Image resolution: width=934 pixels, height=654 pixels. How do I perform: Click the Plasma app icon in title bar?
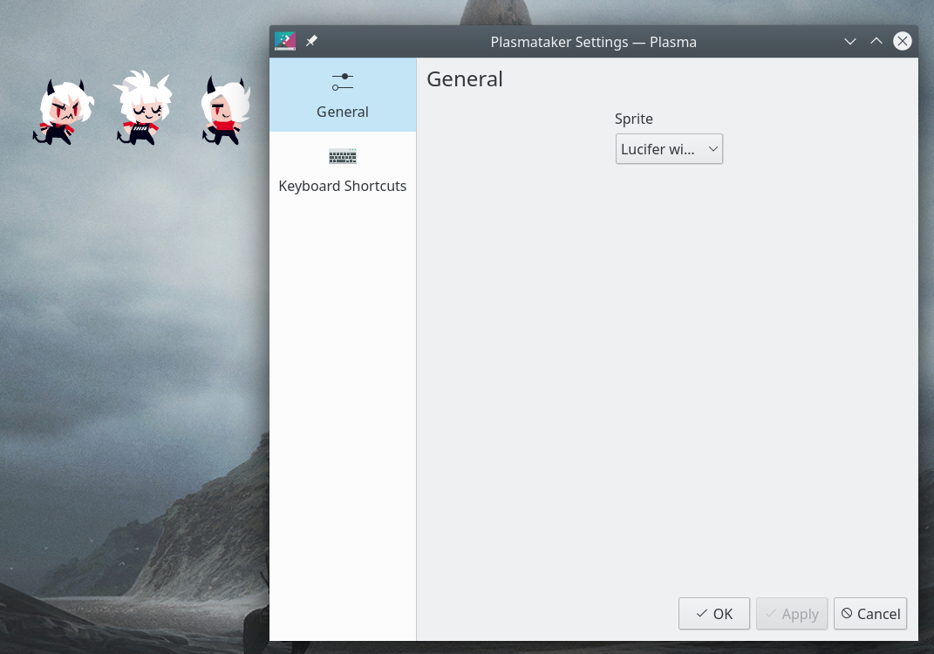pyautogui.click(x=285, y=41)
